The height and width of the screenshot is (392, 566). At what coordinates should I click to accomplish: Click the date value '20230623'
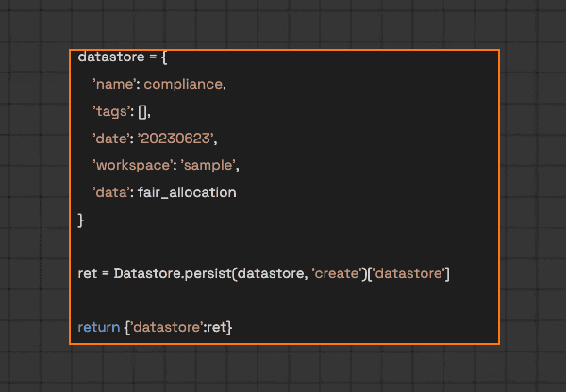pos(175,139)
